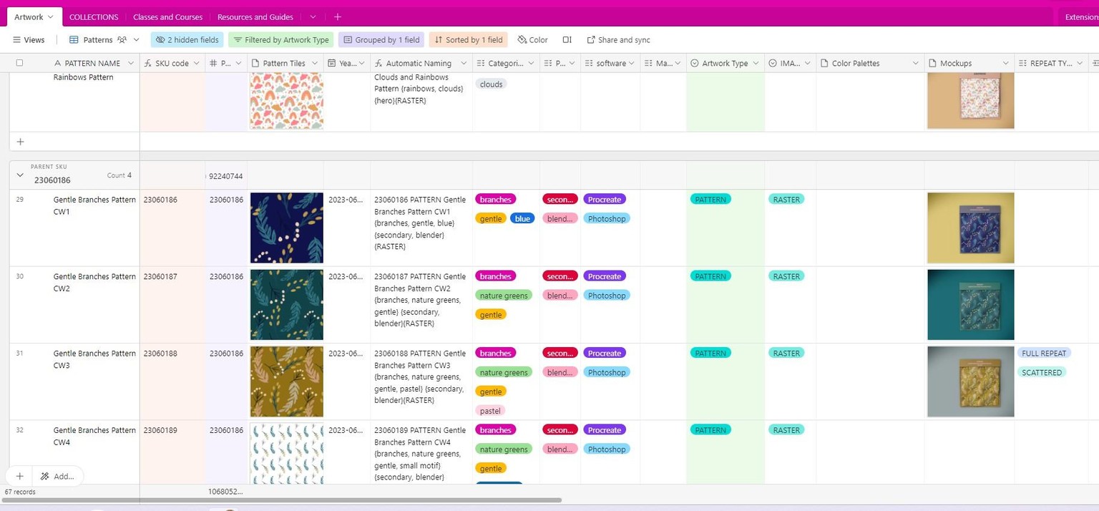Screen dimensions: 1099x511
Task: Open the Views sidebar
Action: (x=29, y=40)
